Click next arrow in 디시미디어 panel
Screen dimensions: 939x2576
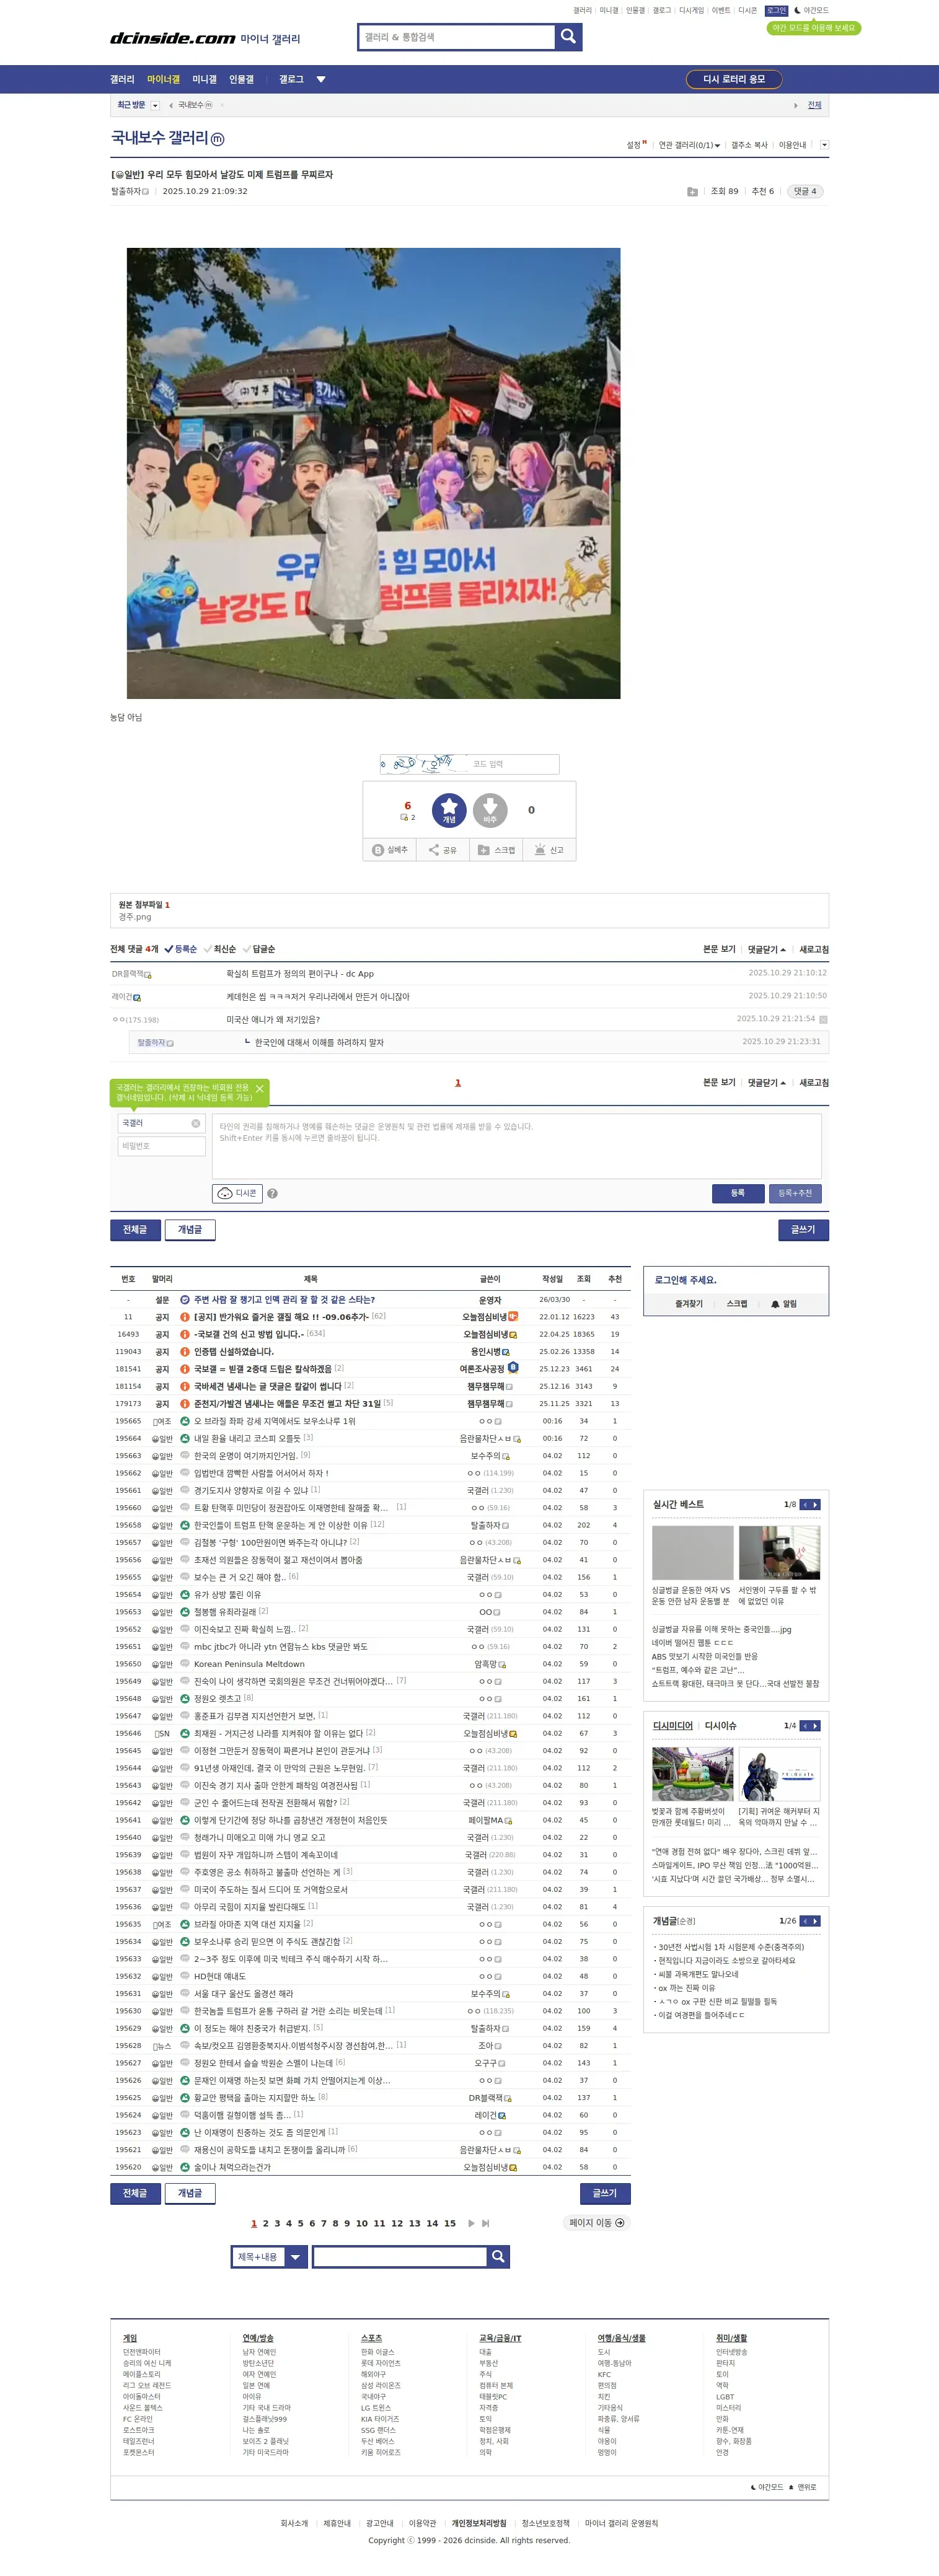816,1725
